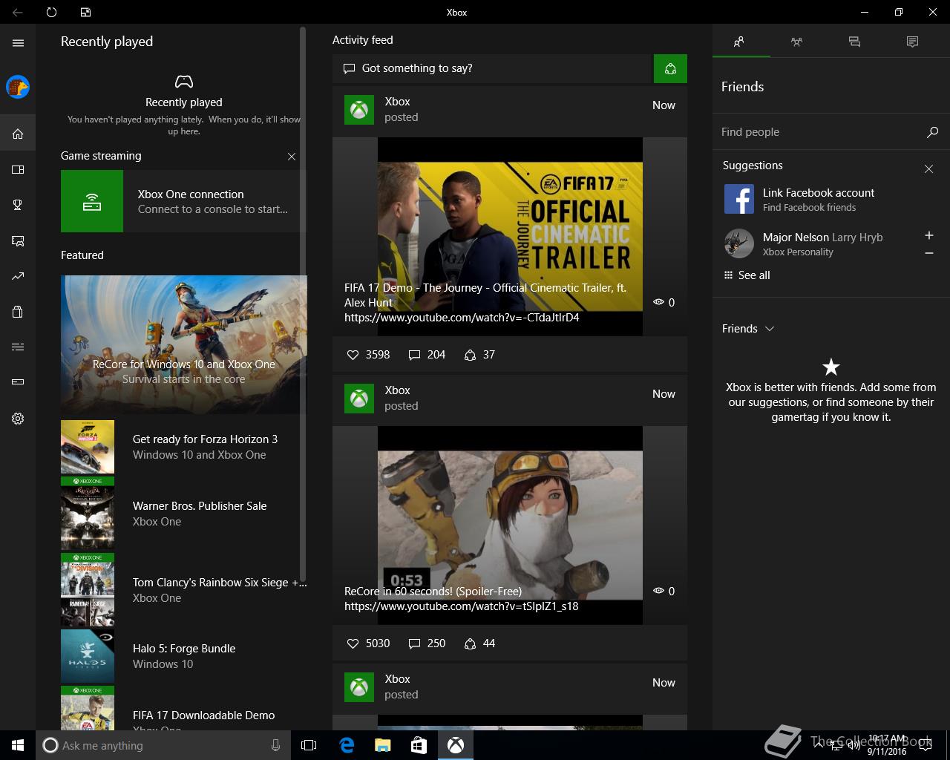Open the Game DVR sidebar icon
Viewport: 950px width, 760px height.
[x=18, y=240]
